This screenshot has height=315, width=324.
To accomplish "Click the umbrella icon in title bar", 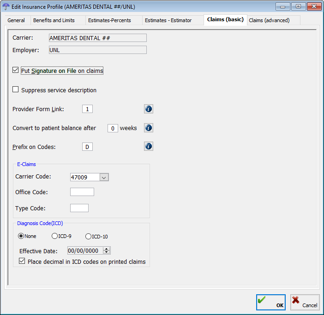I will tap(6, 6).
